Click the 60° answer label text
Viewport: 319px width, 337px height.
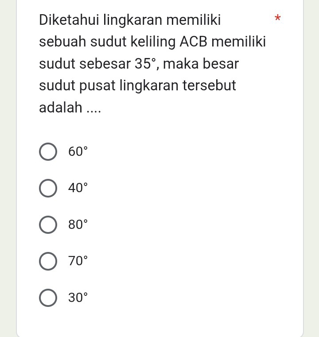pos(76,152)
